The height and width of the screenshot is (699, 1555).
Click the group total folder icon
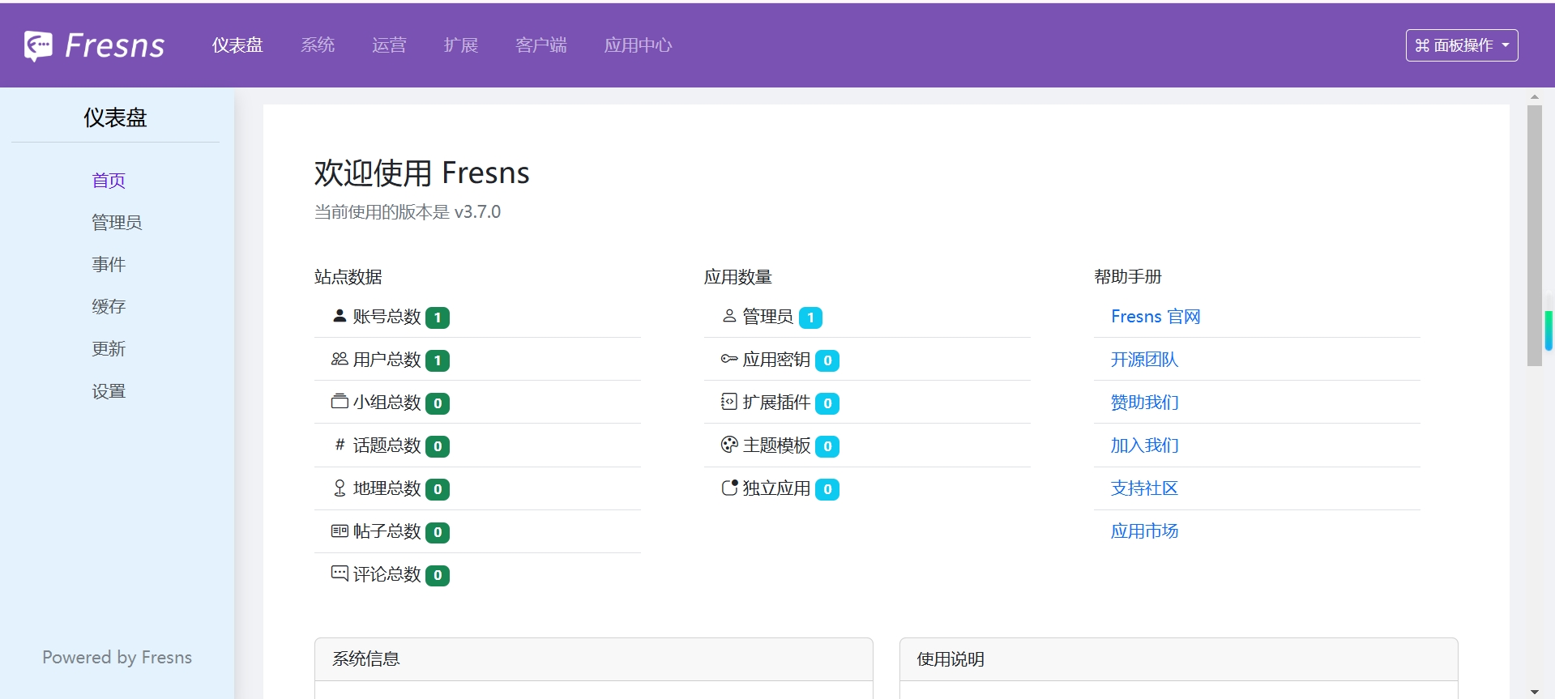click(340, 402)
